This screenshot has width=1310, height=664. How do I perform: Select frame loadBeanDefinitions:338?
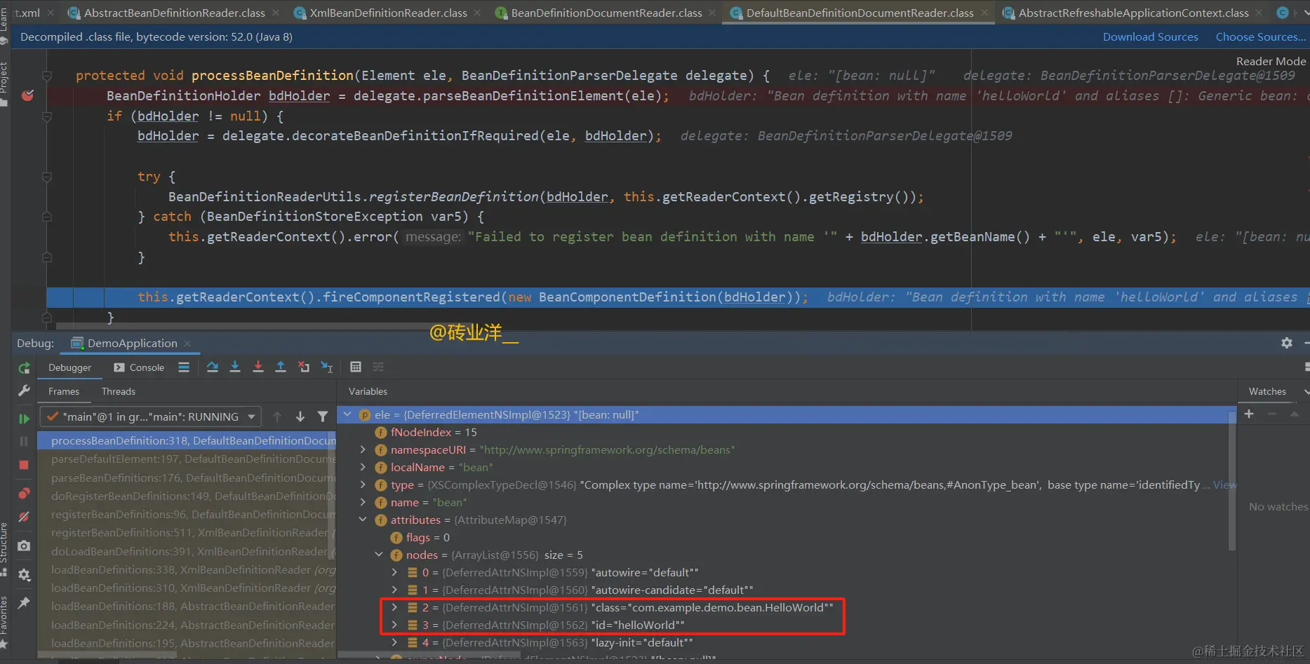(x=187, y=569)
